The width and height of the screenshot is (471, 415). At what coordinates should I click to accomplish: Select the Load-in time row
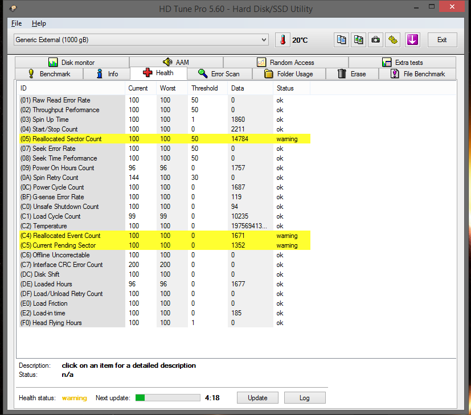[x=165, y=313]
